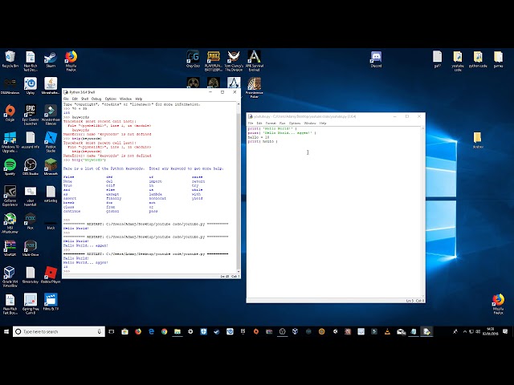Open Options menu in Python Shell window
The image size is (514, 385).
[x=111, y=99]
